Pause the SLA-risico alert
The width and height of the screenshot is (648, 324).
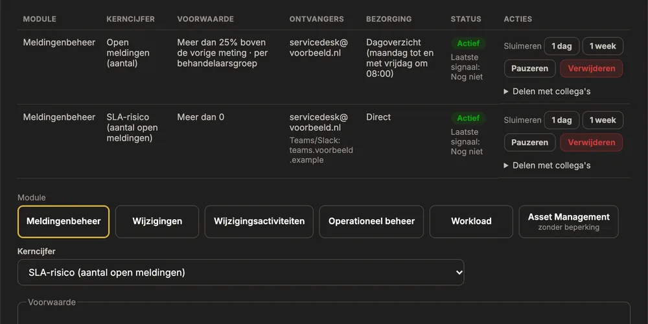[x=530, y=143]
